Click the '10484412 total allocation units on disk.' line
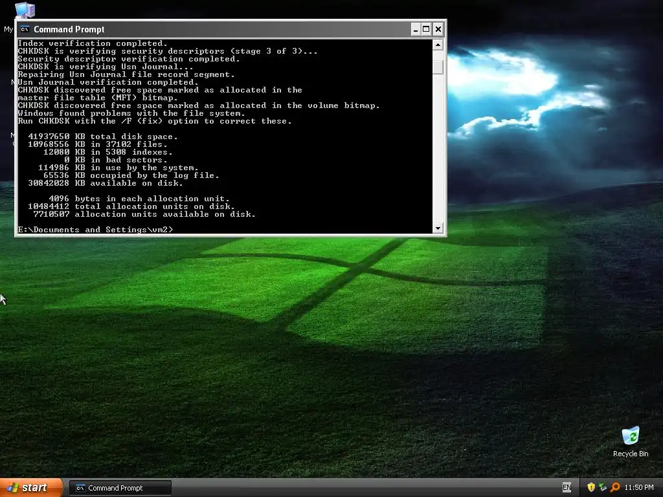The width and height of the screenshot is (663, 497). coord(131,206)
